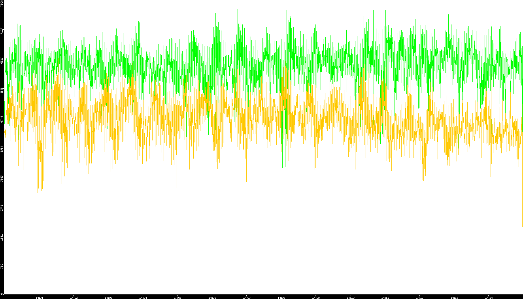Viewport: 523px width, 299px height.
Task: Click the 7117 value on vertical axis
Action: click(2, 31)
